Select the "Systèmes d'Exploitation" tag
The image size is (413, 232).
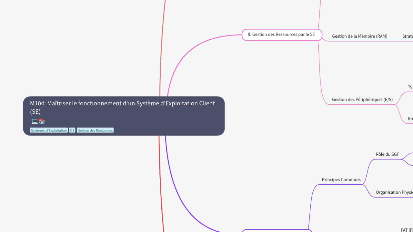[x=49, y=130]
